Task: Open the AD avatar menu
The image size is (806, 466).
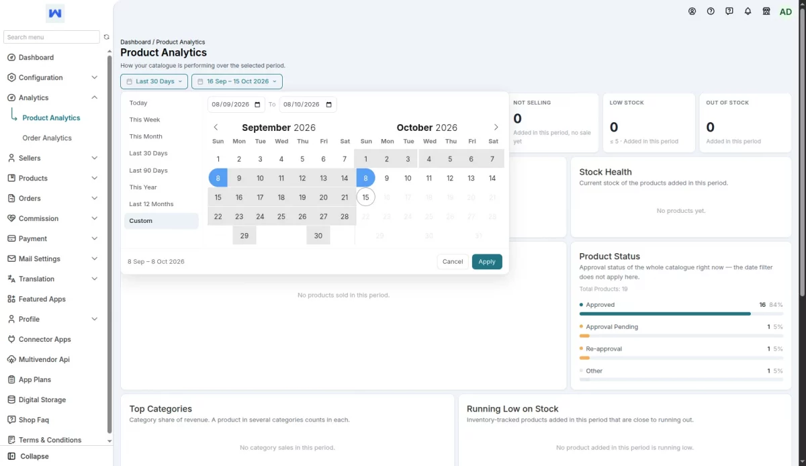Action: tap(786, 11)
